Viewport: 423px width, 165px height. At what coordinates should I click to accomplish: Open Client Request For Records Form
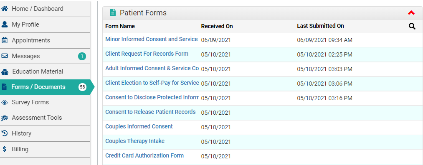point(147,54)
